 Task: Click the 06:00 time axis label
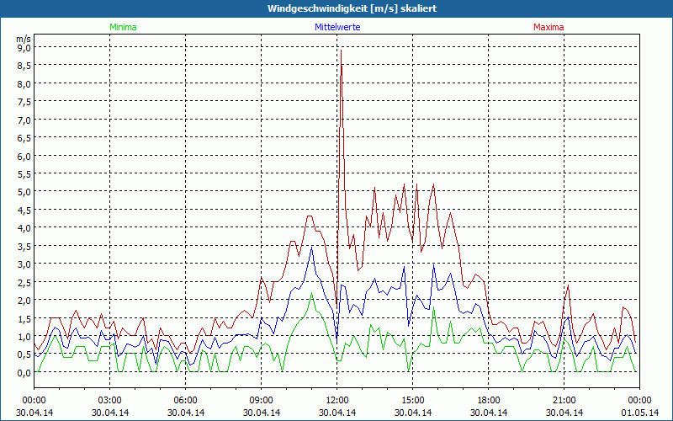coord(185,401)
